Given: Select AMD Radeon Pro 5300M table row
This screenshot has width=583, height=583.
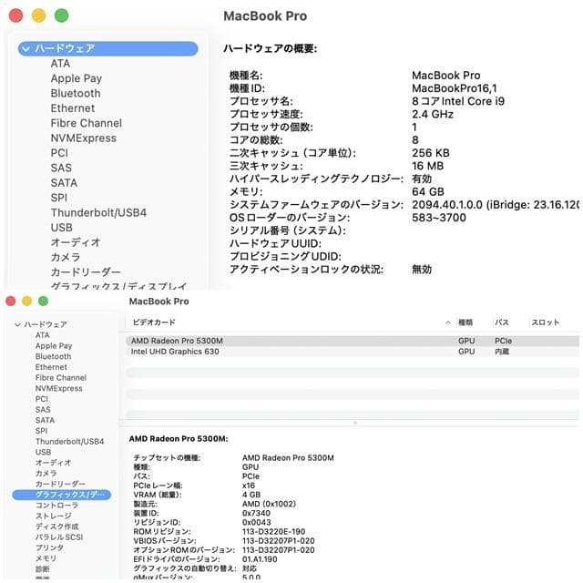Looking at the screenshot, I should 353,341.
